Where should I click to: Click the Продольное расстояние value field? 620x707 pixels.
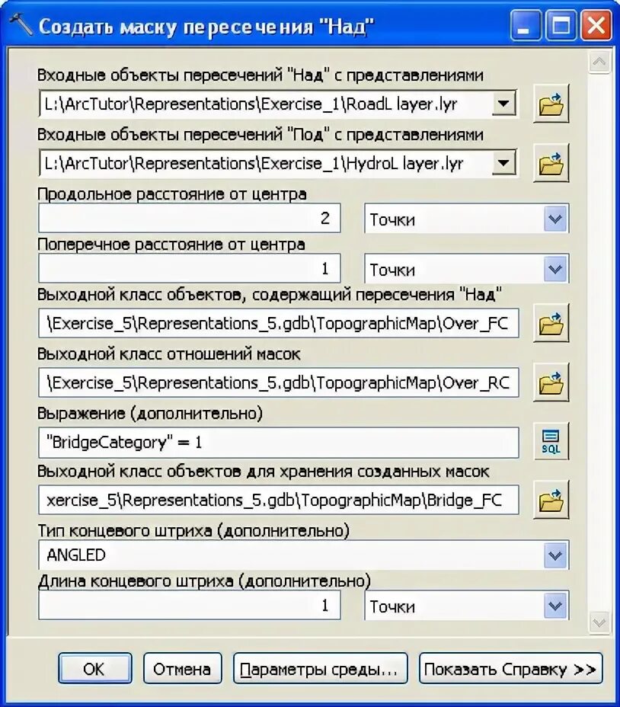click(190, 219)
